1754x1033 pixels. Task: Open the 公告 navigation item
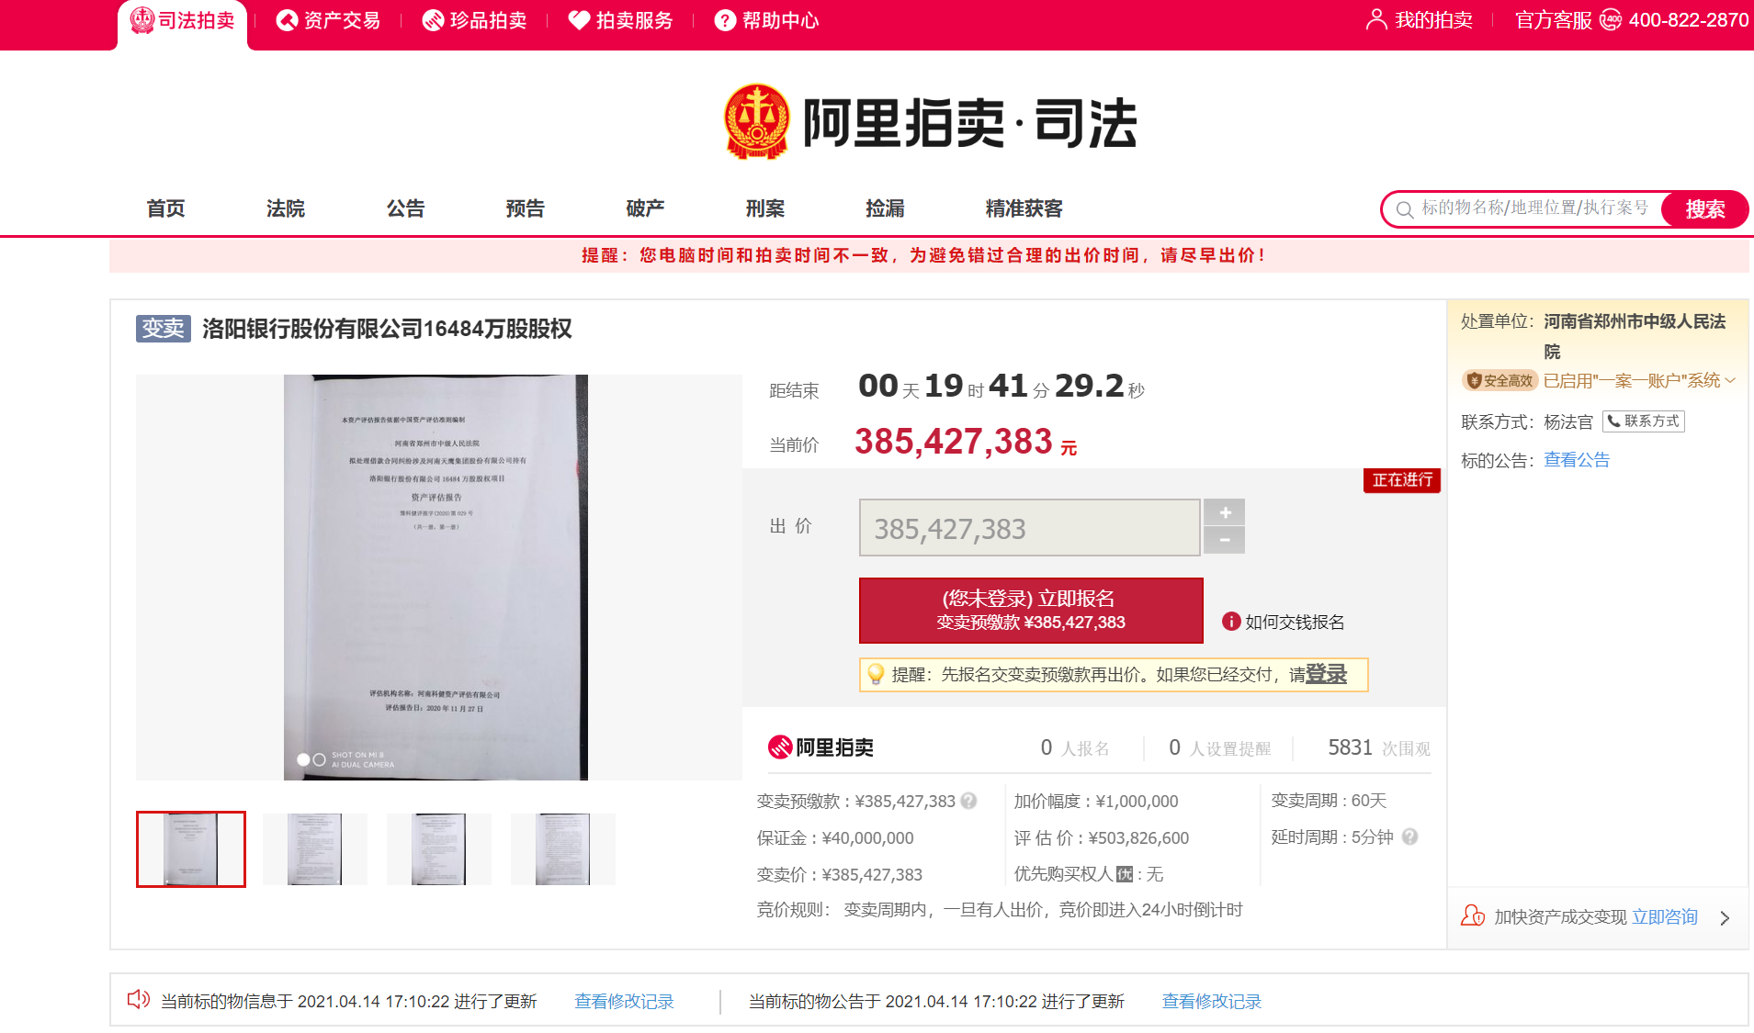tap(406, 208)
